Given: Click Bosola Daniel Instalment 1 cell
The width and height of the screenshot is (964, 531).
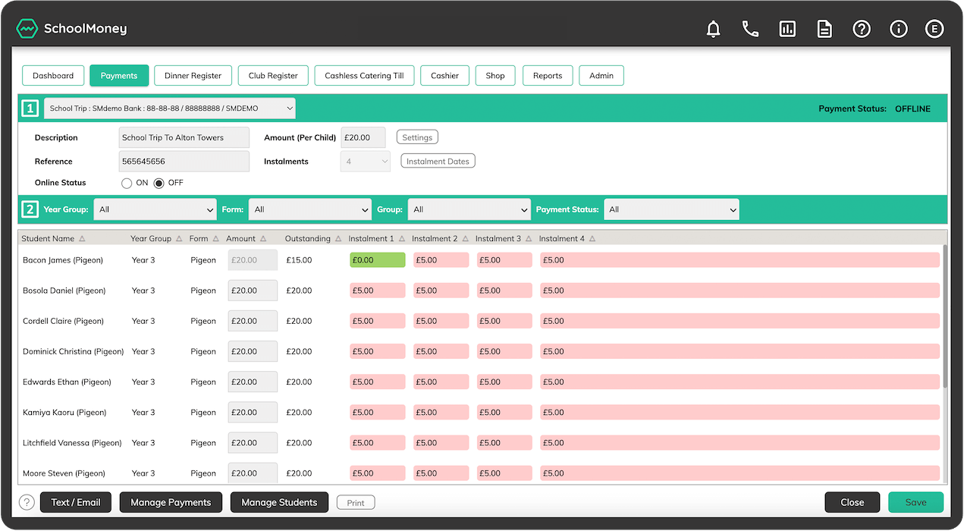Looking at the screenshot, I should 378,291.
